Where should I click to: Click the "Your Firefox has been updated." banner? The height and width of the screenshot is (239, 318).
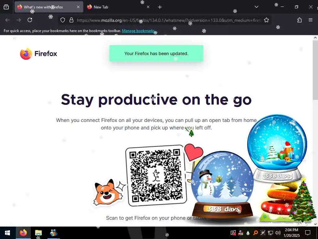pyautogui.click(x=157, y=54)
